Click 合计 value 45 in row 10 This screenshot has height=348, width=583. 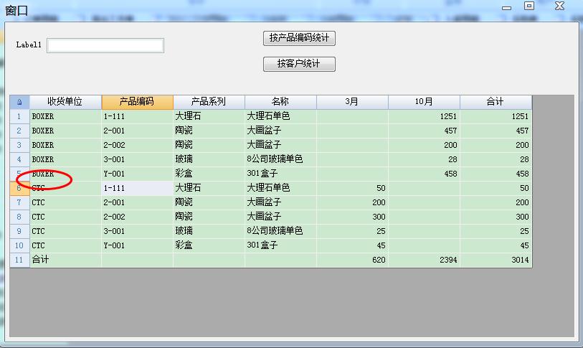496,245
